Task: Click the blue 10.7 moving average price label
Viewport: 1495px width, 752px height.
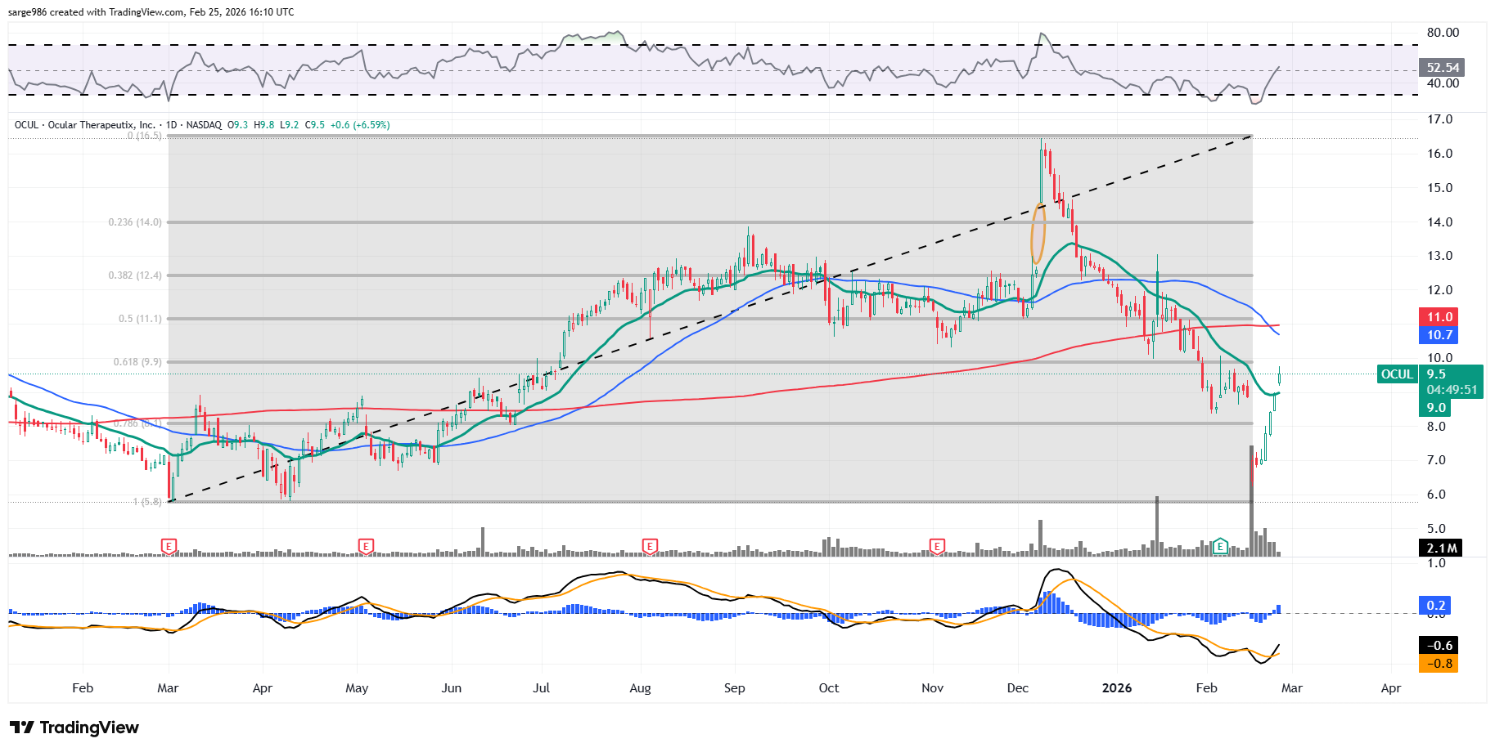Action: tap(1439, 335)
